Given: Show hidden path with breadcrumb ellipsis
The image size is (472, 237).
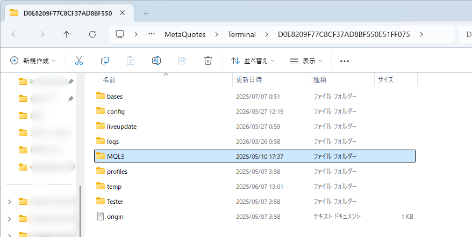Looking at the screenshot, I should click(x=152, y=34).
